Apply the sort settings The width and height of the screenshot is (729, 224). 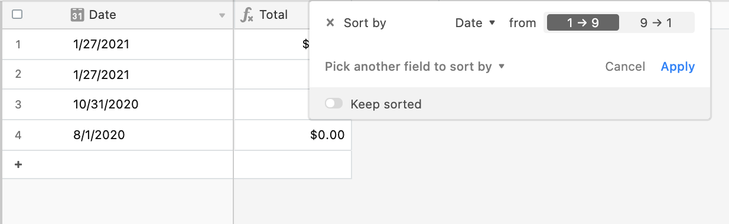678,67
